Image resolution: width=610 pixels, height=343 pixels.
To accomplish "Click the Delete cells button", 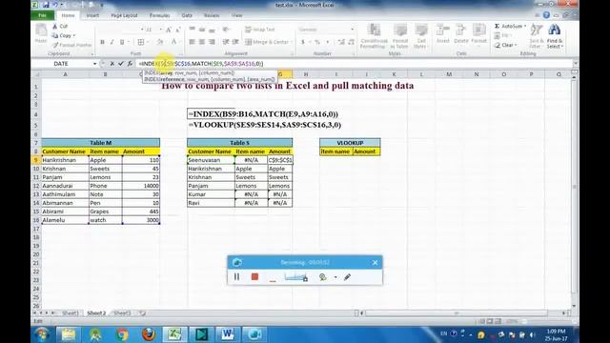I will click(x=461, y=34).
